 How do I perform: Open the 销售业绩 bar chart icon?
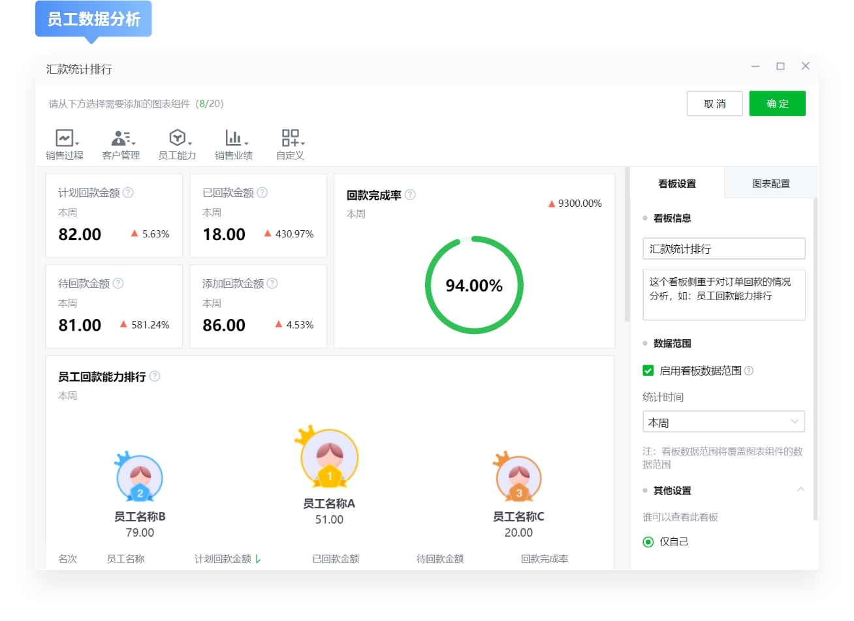(232, 138)
